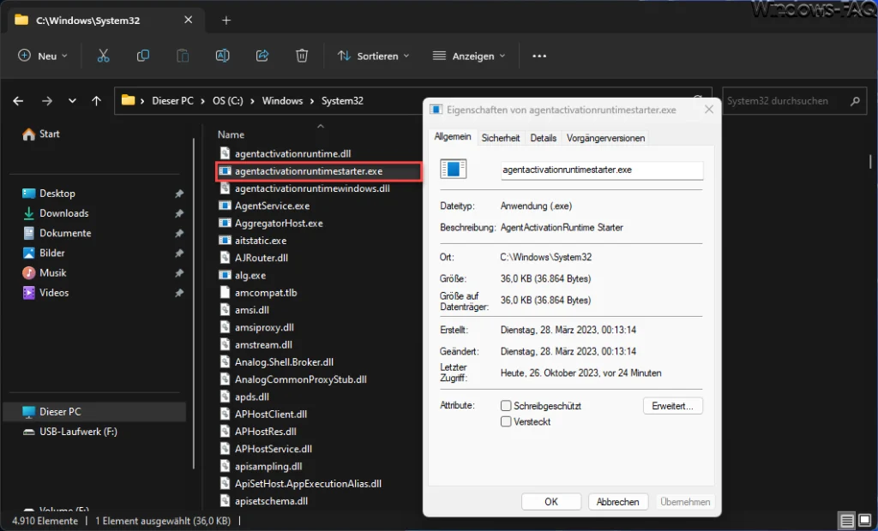Click the Delete trash icon

[302, 56]
